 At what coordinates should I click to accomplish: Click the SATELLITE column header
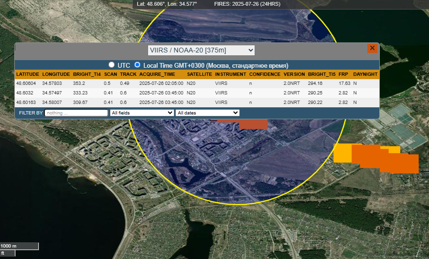[200, 74]
